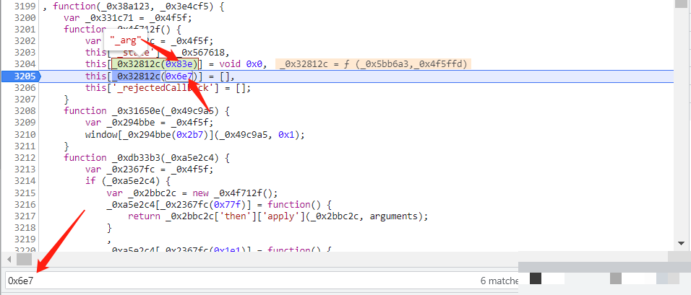Click the horizontal scrollbar thumb
The width and height of the screenshot is (691, 295).
[x=24, y=258]
